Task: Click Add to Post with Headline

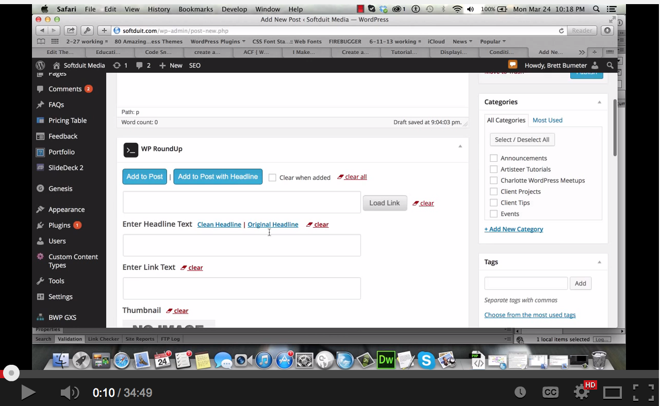Action: (x=218, y=177)
